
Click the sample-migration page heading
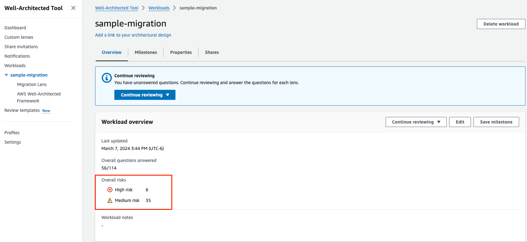coord(131,24)
